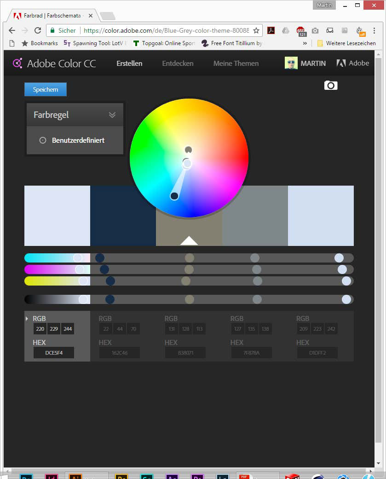386x479 pixels.
Task: Click the dark blue marker on color wheel
Action: (x=174, y=196)
